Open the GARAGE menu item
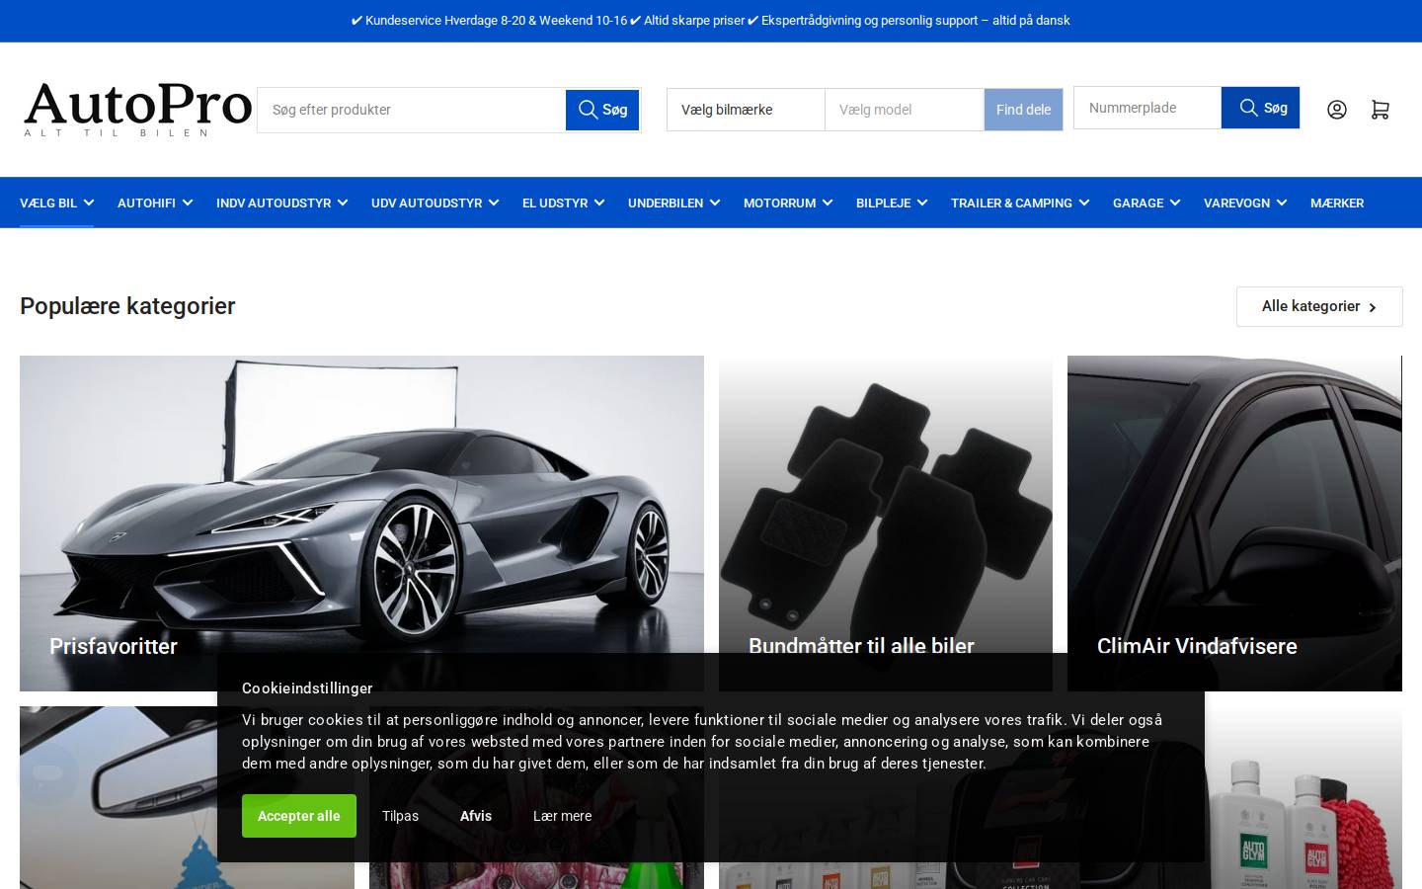1422x889 pixels. coord(1146,202)
